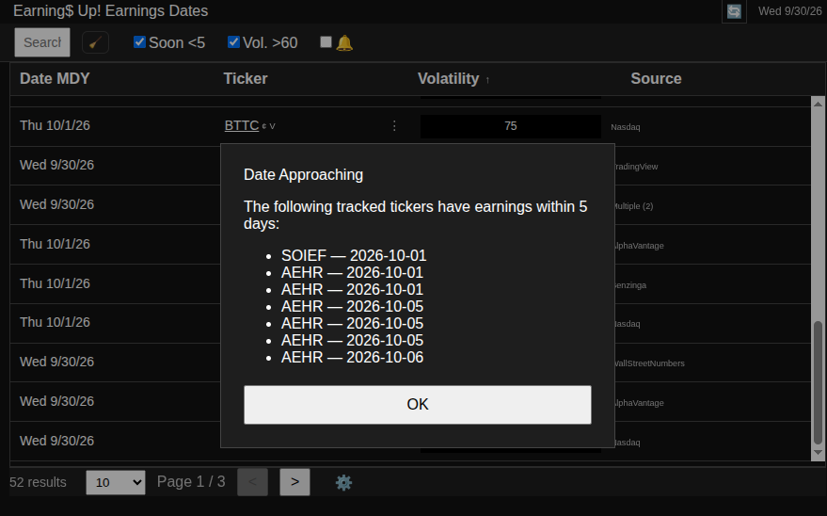Click the volatility bar showing 75
Viewport: 827px width, 516px height.
point(511,126)
